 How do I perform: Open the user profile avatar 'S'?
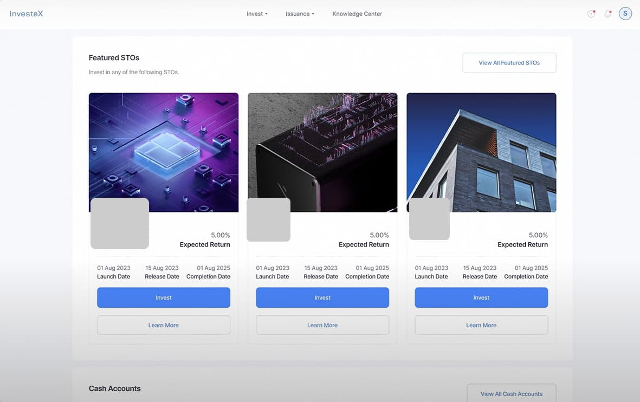click(625, 14)
